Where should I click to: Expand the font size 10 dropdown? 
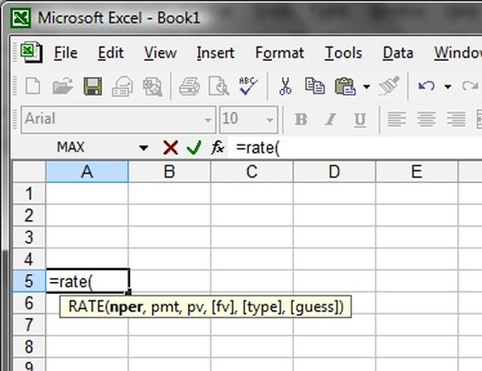tap(270, 120)
